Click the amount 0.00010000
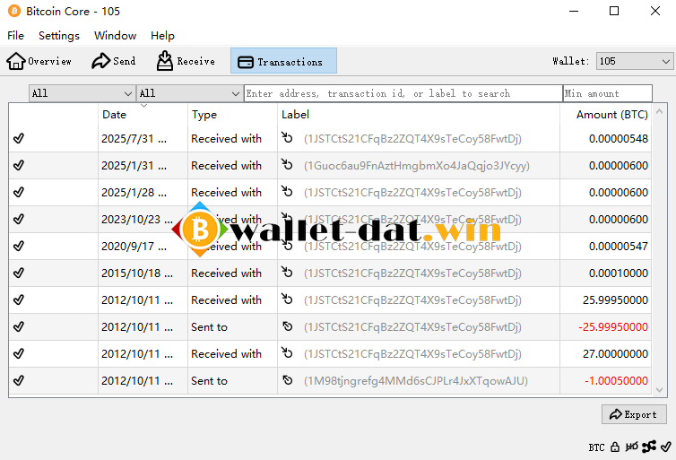 [x=619, y=273]
